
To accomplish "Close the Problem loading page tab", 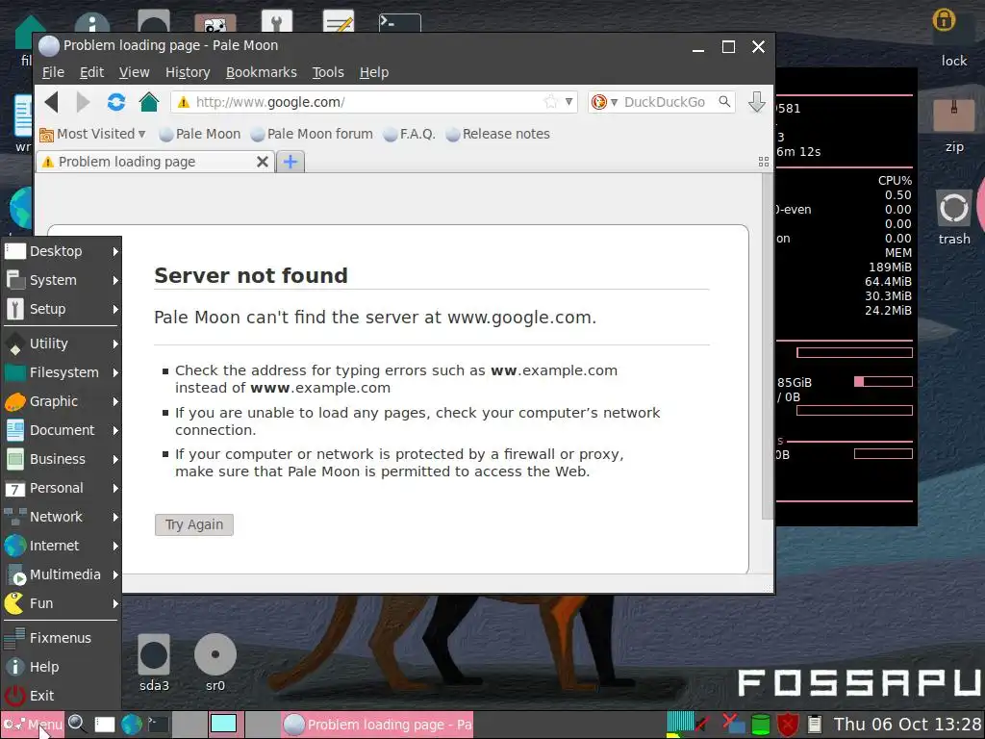I will (x=262, y=162).
